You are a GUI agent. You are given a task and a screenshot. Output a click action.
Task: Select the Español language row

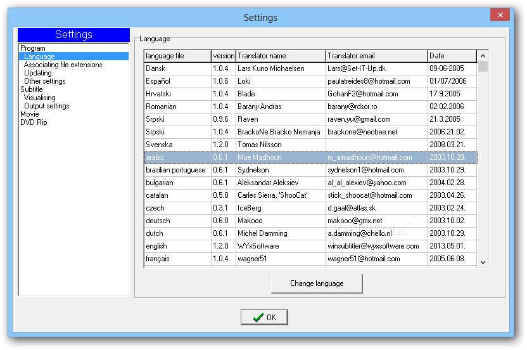[310, 81]
